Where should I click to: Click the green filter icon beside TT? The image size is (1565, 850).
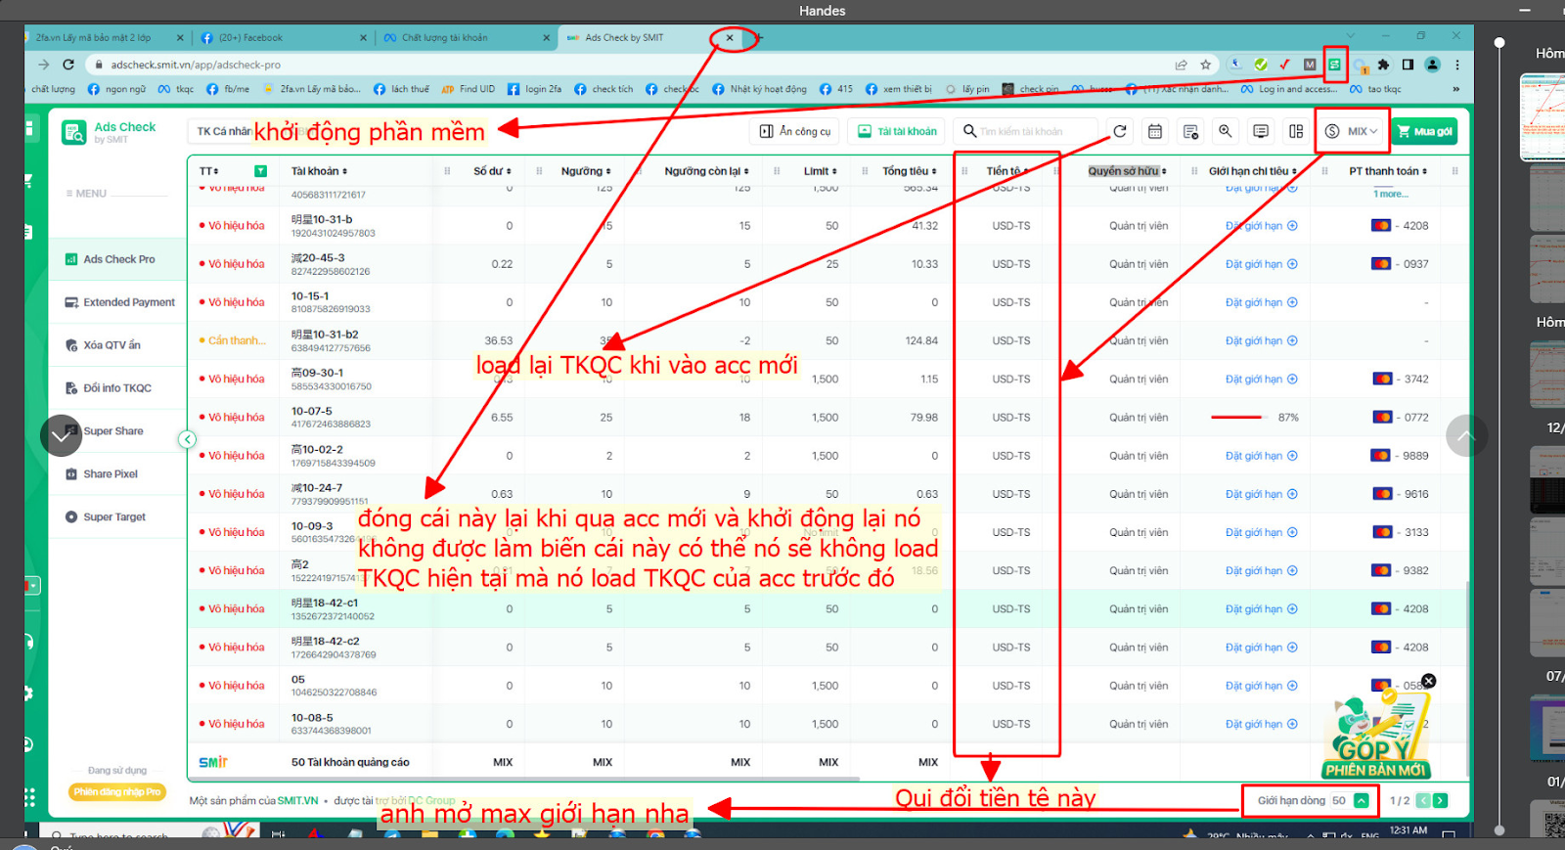[x=260, y=171]
